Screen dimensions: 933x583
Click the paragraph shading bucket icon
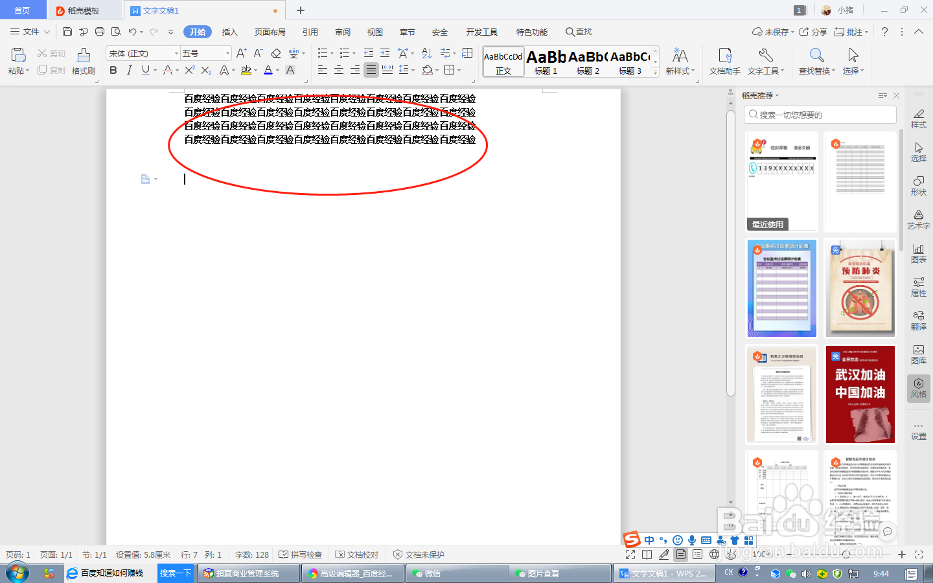coord(427,70)
